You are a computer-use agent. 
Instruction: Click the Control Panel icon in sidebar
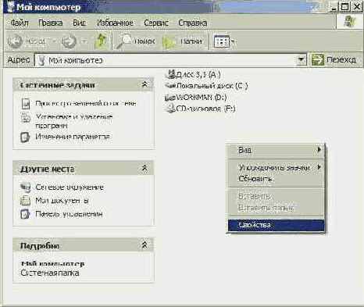(x=26, y=214)
